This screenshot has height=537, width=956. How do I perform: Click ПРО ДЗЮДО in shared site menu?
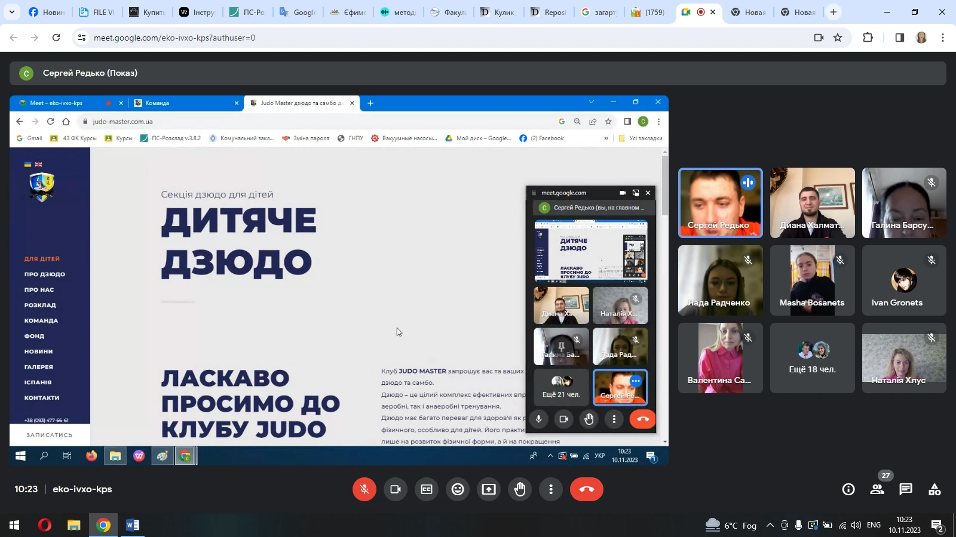(x=45, y=274)
